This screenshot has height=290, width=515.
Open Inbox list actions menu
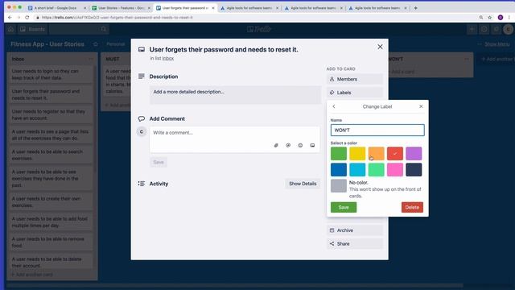(x=91, y=59)
